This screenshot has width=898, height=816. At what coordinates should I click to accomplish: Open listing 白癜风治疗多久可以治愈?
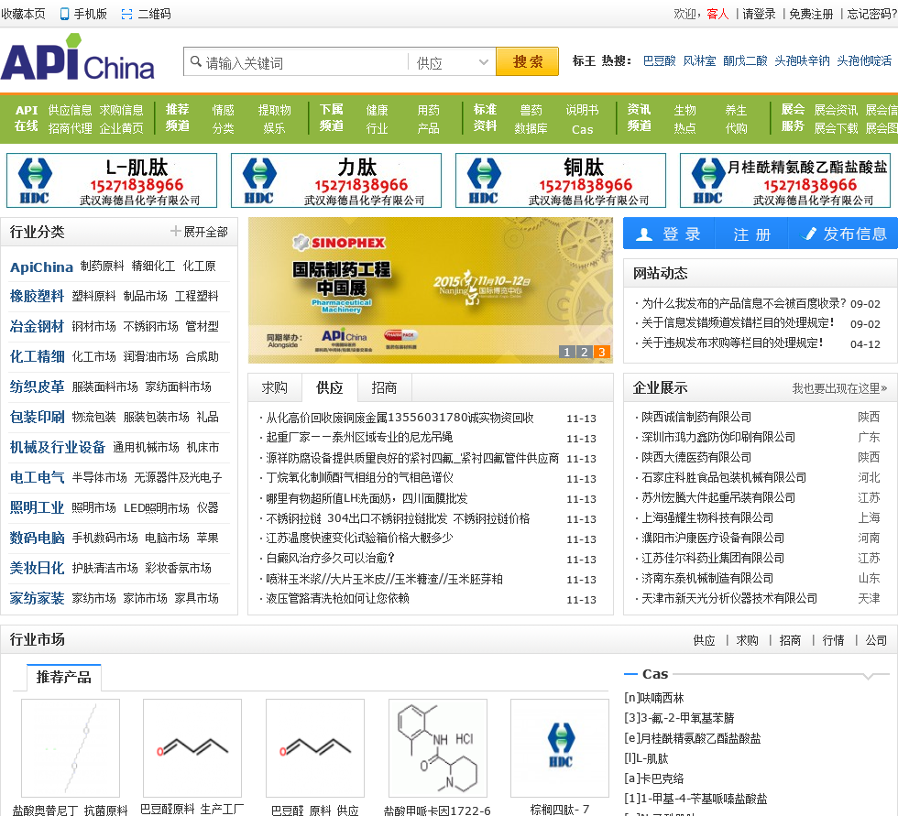(x=331, y=558)
